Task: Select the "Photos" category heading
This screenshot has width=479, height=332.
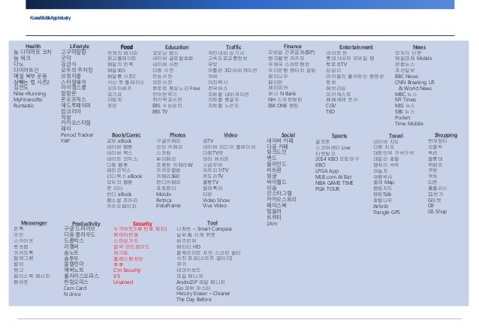Action: (x=177, y=134)
